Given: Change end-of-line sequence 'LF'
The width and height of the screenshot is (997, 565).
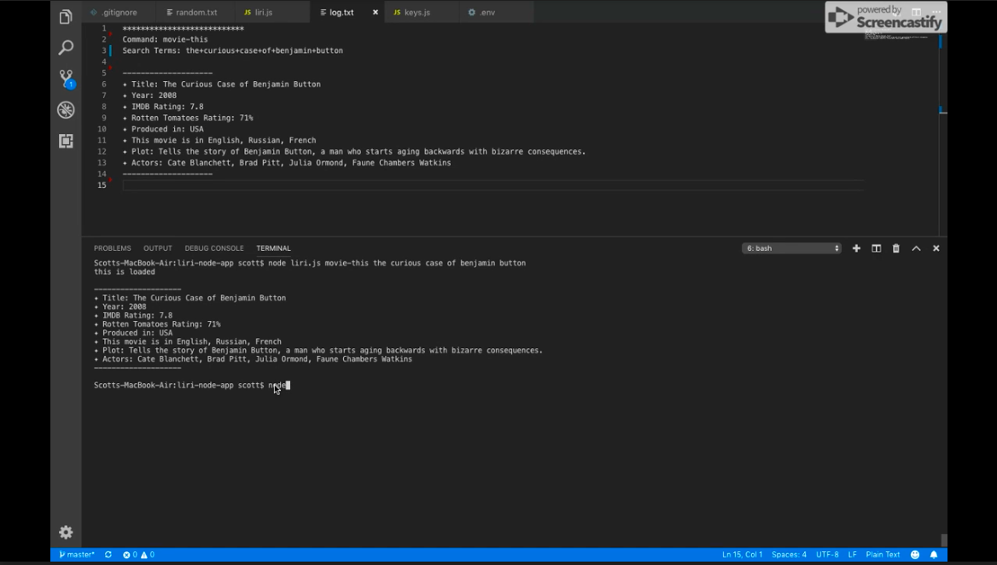Looking at the screenshot, I should [x=852, y=555].
